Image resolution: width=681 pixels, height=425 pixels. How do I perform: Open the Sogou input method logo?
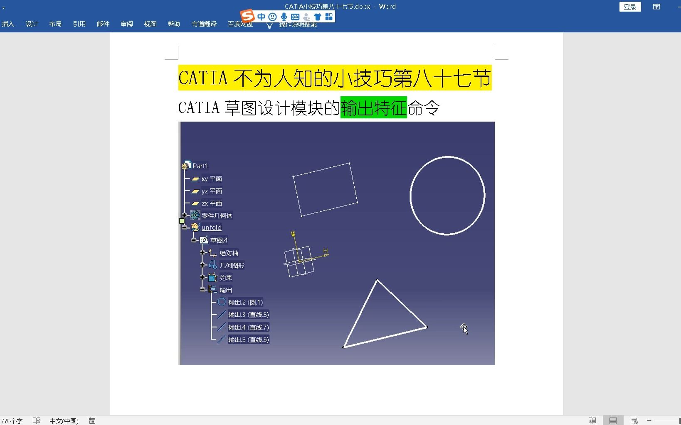[247, 16]
